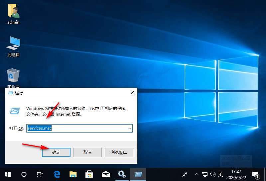This screenshot has height=181, width=266.
Task: Click the gears Services icon on taskbar
Action: point(122,174)
